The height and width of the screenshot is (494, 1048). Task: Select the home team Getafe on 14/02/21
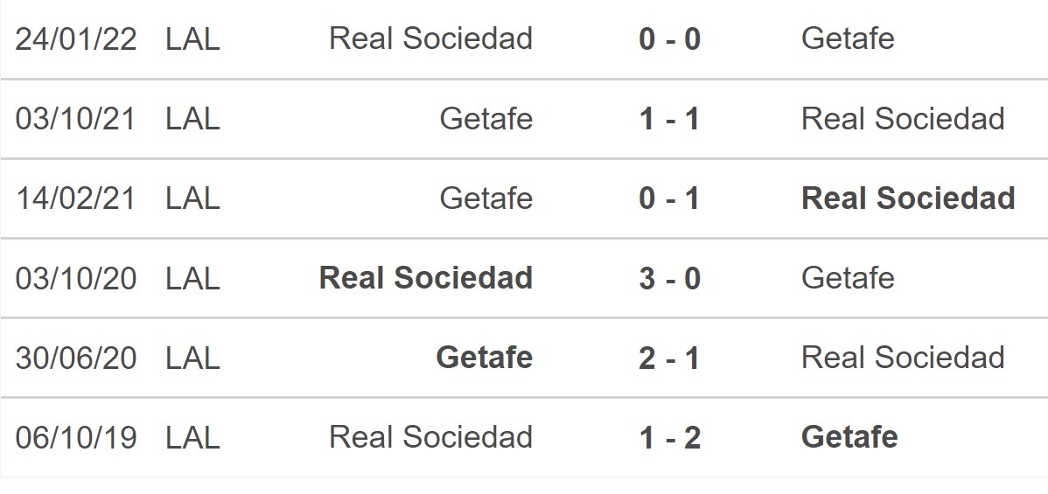(486, 198)
